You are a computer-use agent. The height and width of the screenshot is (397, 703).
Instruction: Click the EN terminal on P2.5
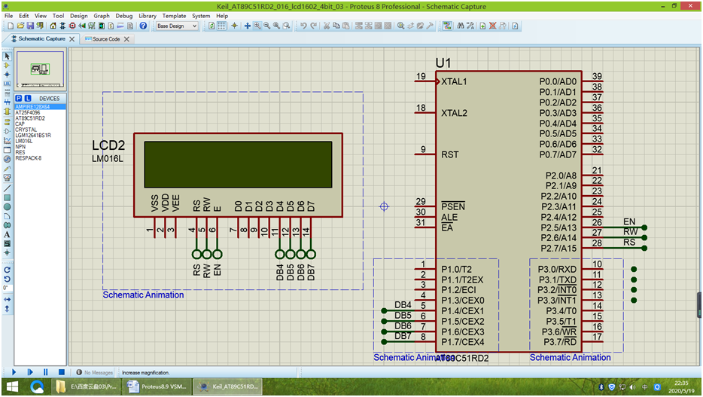tap(644, 228)
